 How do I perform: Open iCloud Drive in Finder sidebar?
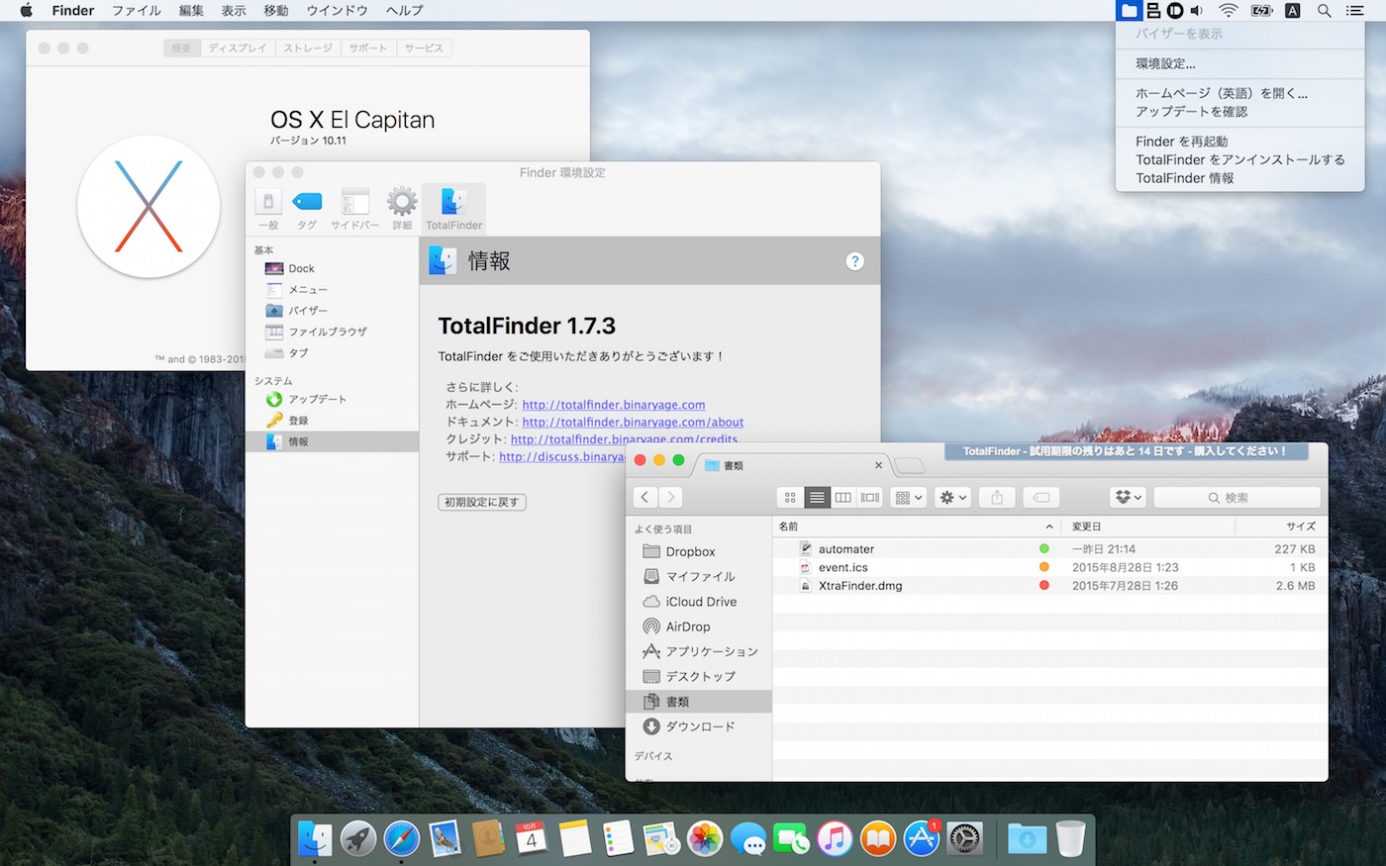click(x=699, y=602)
